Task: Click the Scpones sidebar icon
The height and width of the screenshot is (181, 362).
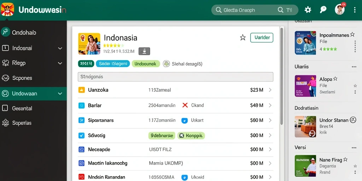Action: (x=5, y=78)
